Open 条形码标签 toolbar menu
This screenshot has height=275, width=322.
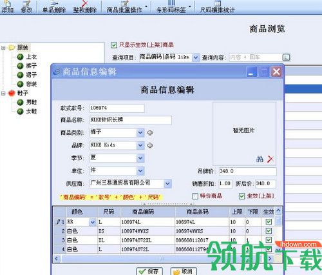(173, 6)
